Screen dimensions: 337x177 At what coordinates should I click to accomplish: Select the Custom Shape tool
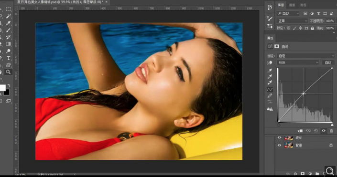click(x=9, y=65)
